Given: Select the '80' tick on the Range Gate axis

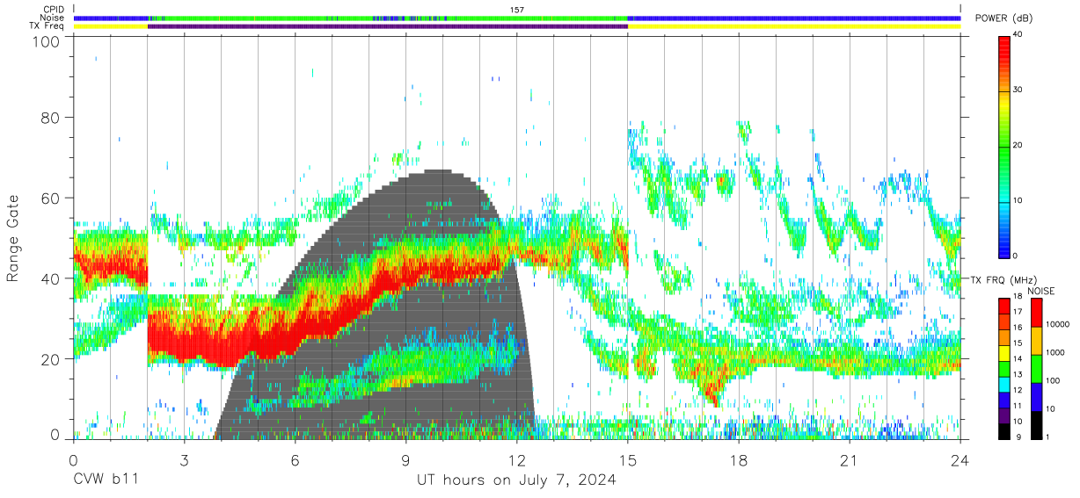Looking at the screenshot, I should 52,118.
